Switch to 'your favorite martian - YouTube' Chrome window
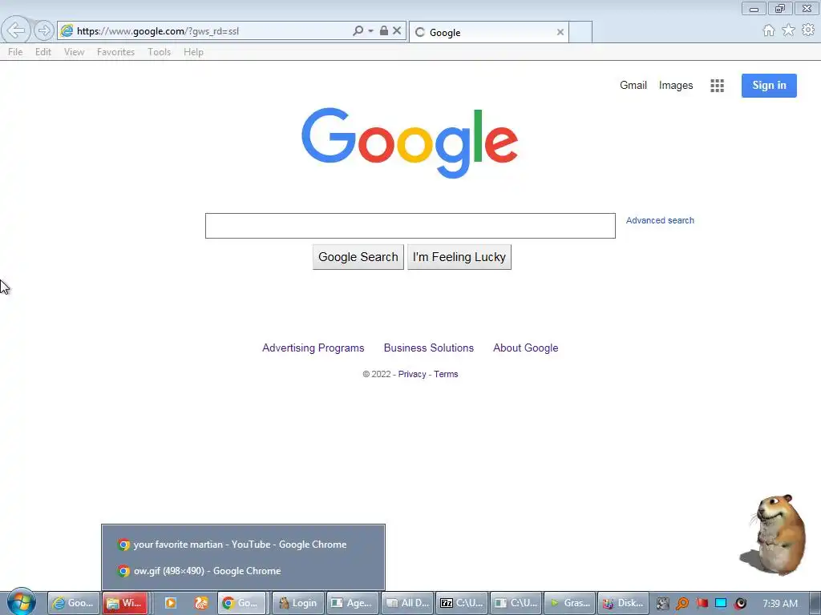This screenshot has height=615, width=821. click(243, 545)
